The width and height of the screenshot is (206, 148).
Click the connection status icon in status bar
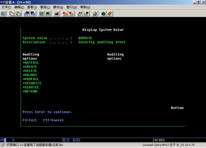[x=3, y=145]
